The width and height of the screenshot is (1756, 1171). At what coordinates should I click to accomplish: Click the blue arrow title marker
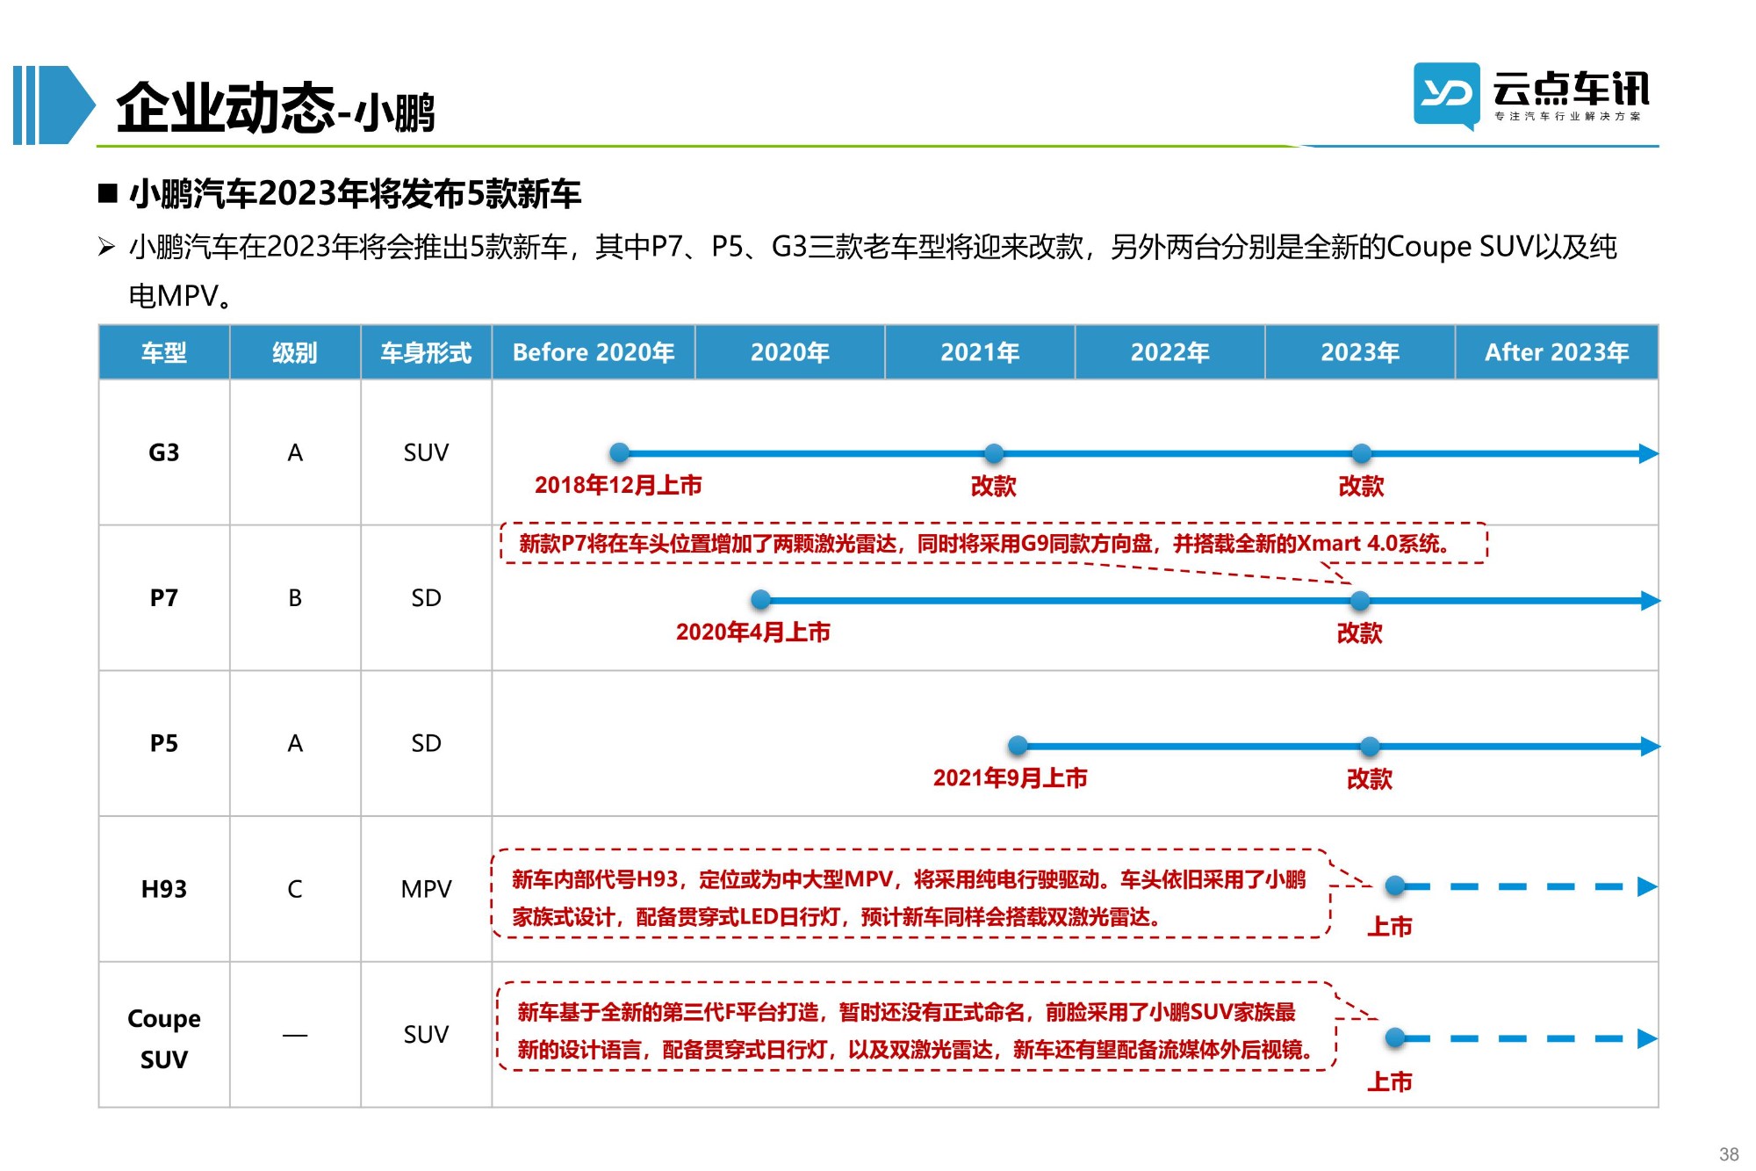(54, 105)
